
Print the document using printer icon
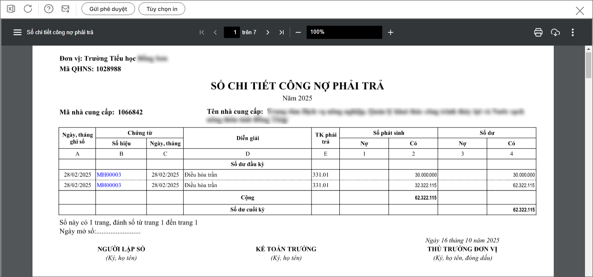point(538,32)
